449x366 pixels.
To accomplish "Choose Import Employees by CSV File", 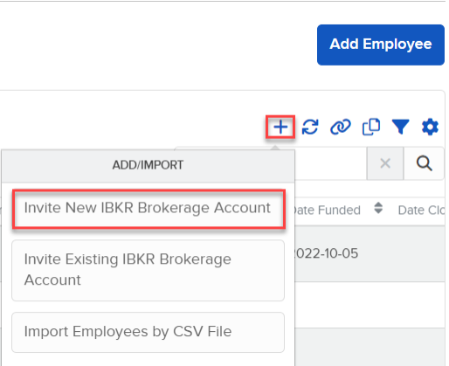I will click(148, 332).
